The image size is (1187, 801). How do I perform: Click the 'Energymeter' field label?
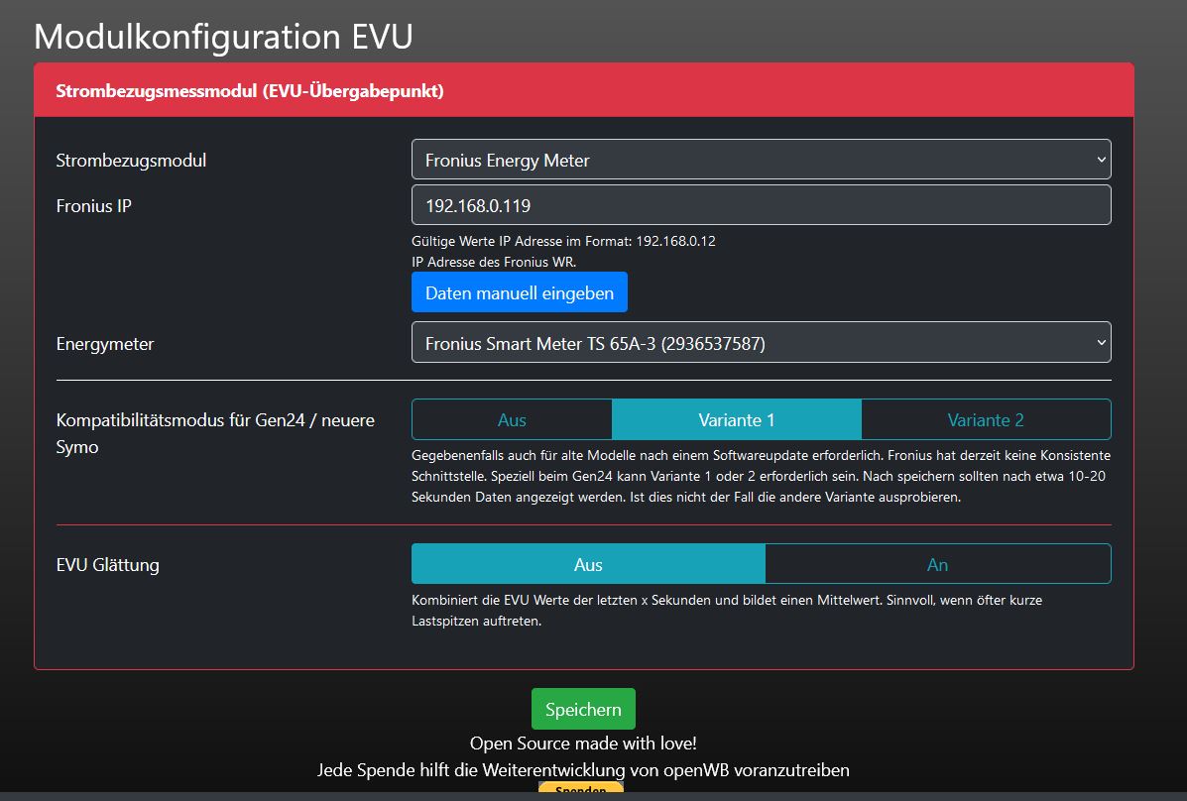[x=105, y=344]
